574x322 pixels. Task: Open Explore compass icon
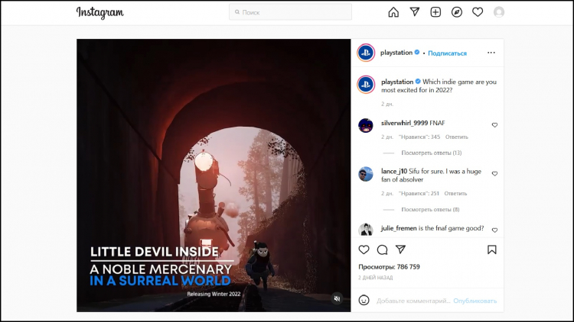point(457,12)
